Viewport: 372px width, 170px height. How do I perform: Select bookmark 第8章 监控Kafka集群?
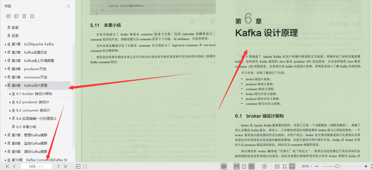click(x=29, y=143)
